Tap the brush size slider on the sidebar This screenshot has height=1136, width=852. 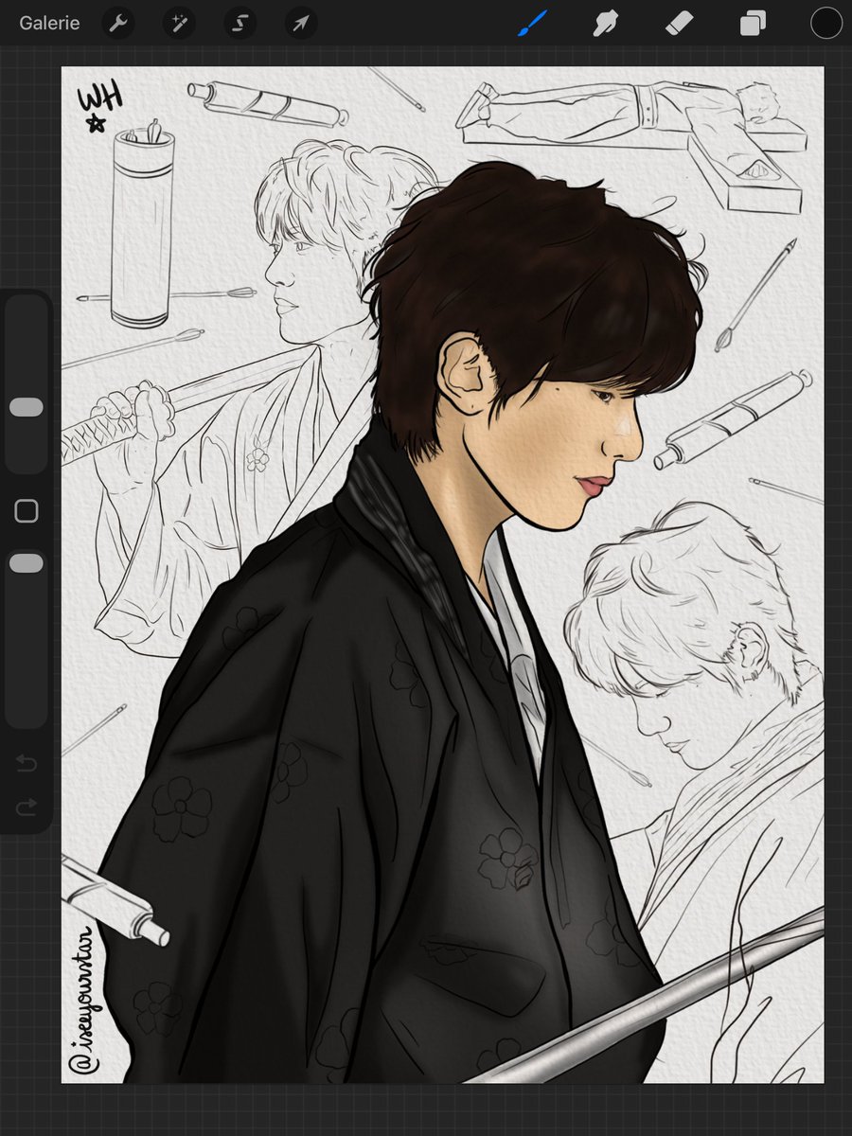click(x=26, y=407)
